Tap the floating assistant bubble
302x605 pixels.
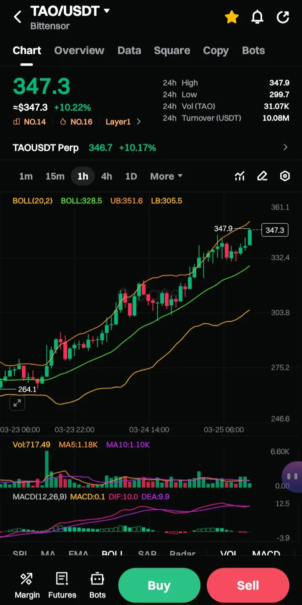[x=292, y=477]
